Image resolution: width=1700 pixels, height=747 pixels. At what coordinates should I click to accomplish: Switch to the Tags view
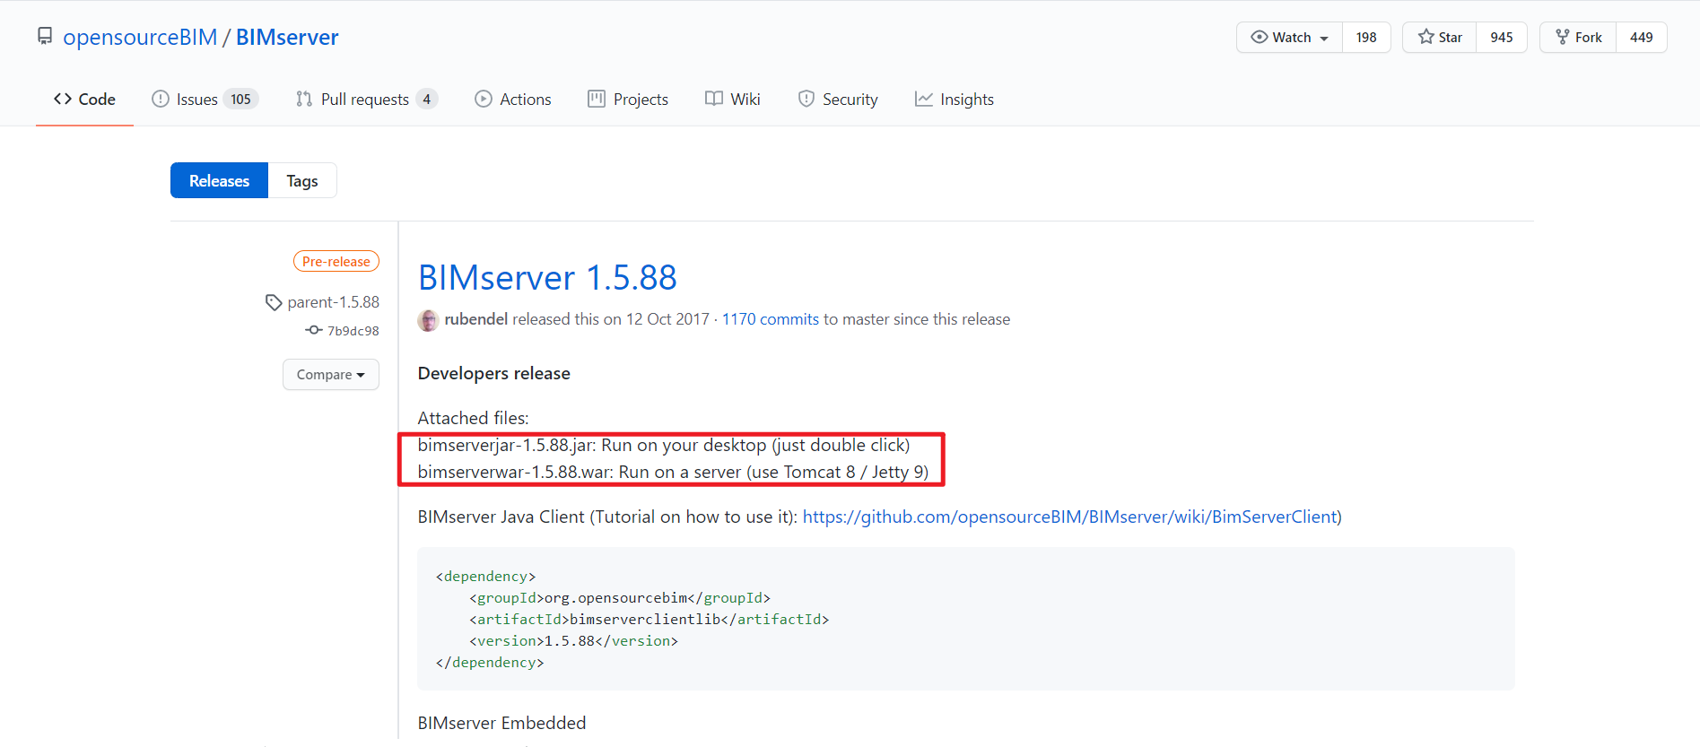(x=302, y=180)
